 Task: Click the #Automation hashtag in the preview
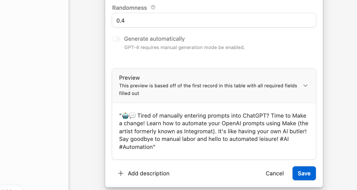(136, 147)
